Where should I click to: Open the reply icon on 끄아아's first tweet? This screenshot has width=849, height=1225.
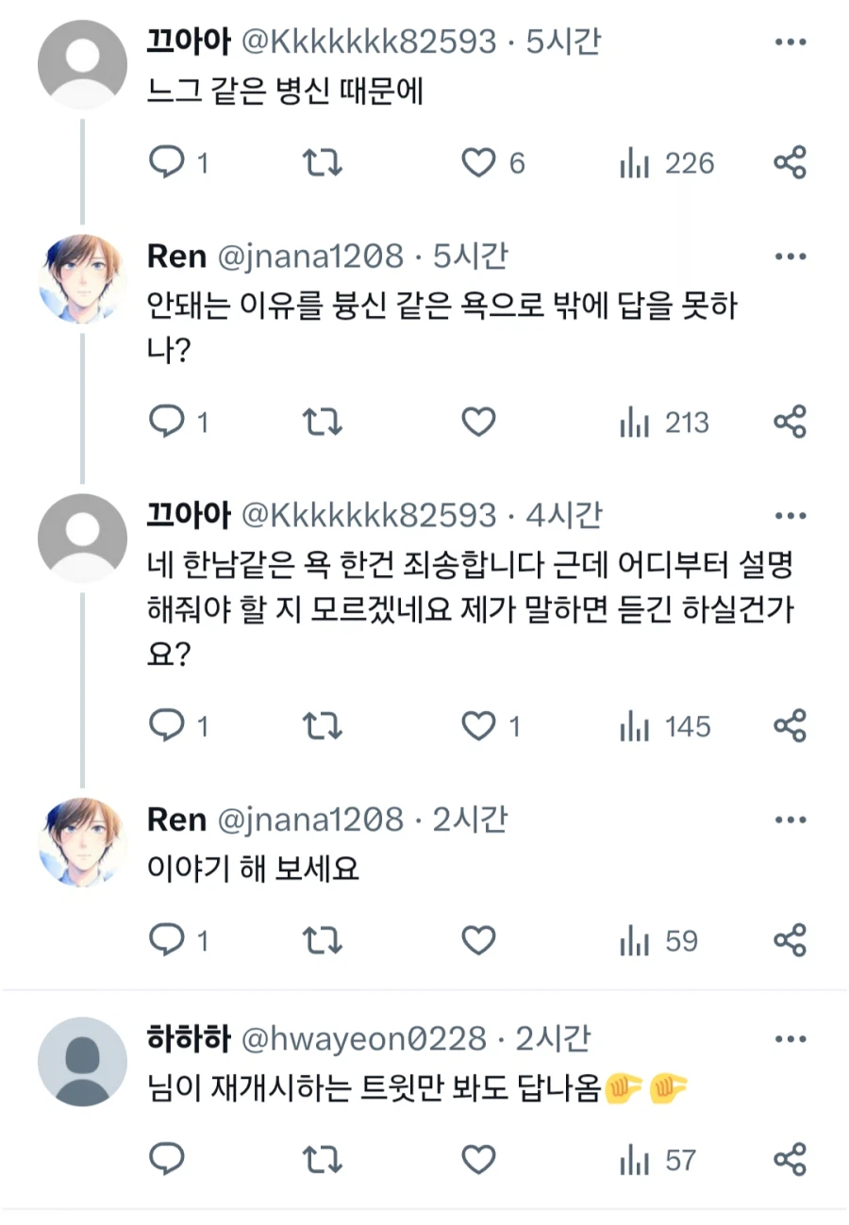coord(168,162)
